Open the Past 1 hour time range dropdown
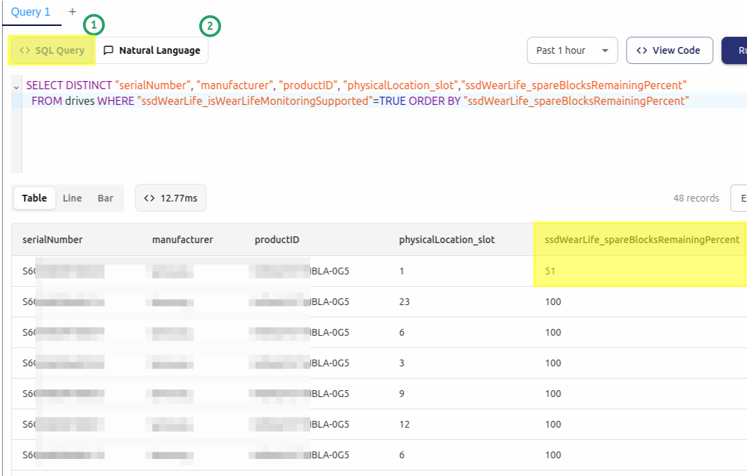The image size is (747, 476). (x=572, y=50)
